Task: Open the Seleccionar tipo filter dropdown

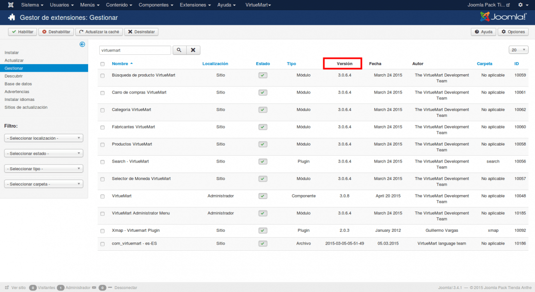Action: coord(44,169)
